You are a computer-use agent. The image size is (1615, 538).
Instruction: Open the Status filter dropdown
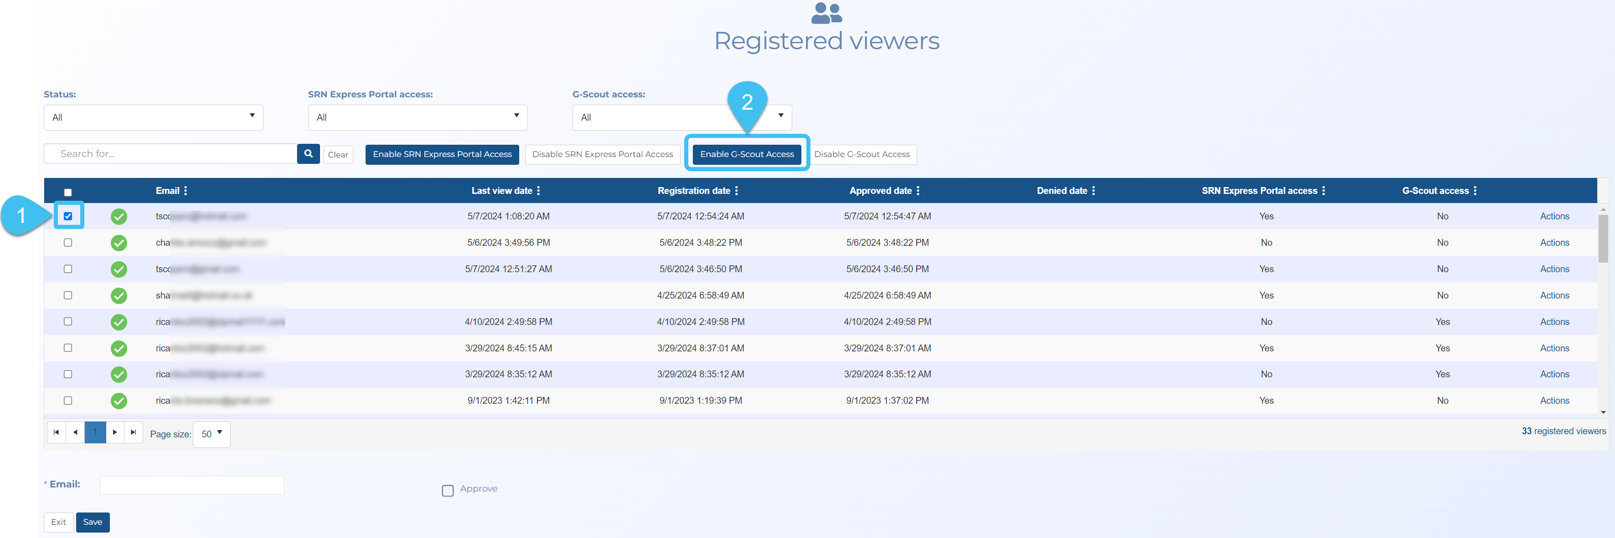click(153, 117)
